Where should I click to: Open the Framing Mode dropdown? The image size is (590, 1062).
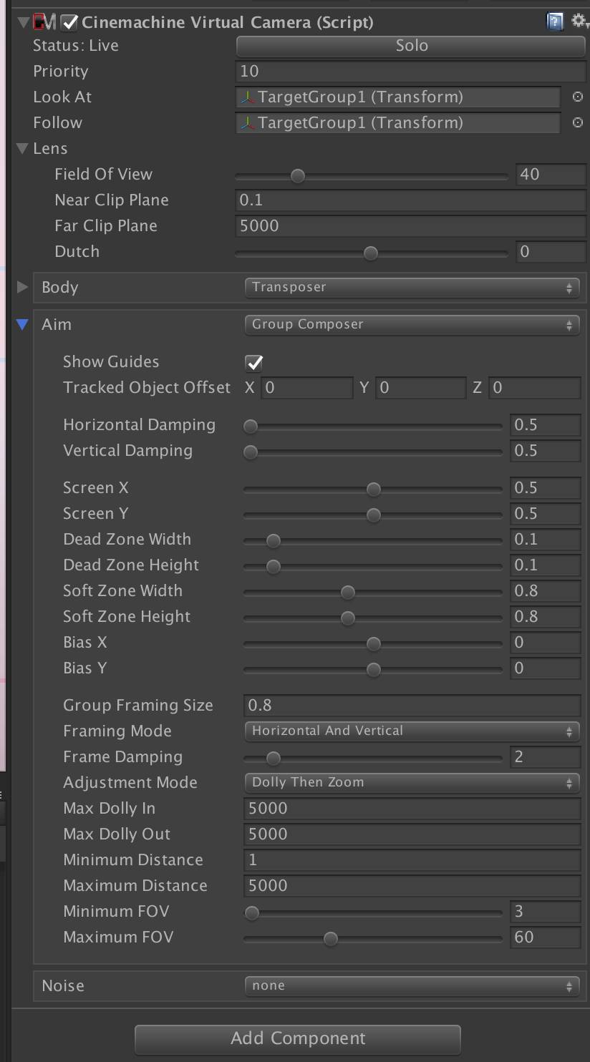(x=411, y=731)
